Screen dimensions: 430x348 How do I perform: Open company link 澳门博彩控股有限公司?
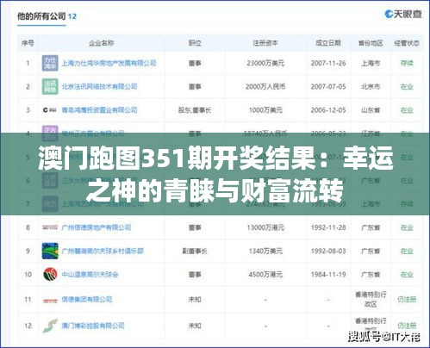pyautogui.click(x=93, y=326)
